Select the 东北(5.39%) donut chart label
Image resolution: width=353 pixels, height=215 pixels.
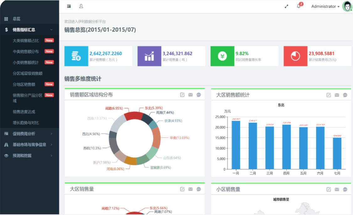(154, 108)
